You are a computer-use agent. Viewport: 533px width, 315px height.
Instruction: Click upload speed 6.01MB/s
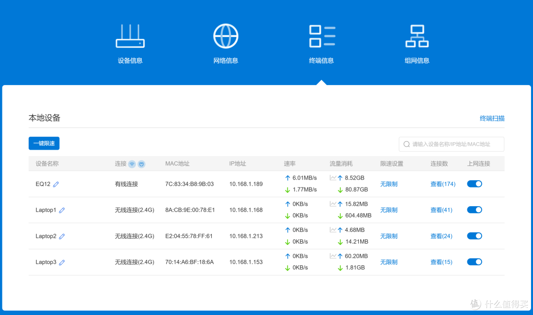(305, 178)
